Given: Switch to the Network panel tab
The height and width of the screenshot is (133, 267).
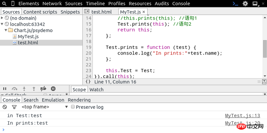Looking at the screenshot, I should point(52,4).
